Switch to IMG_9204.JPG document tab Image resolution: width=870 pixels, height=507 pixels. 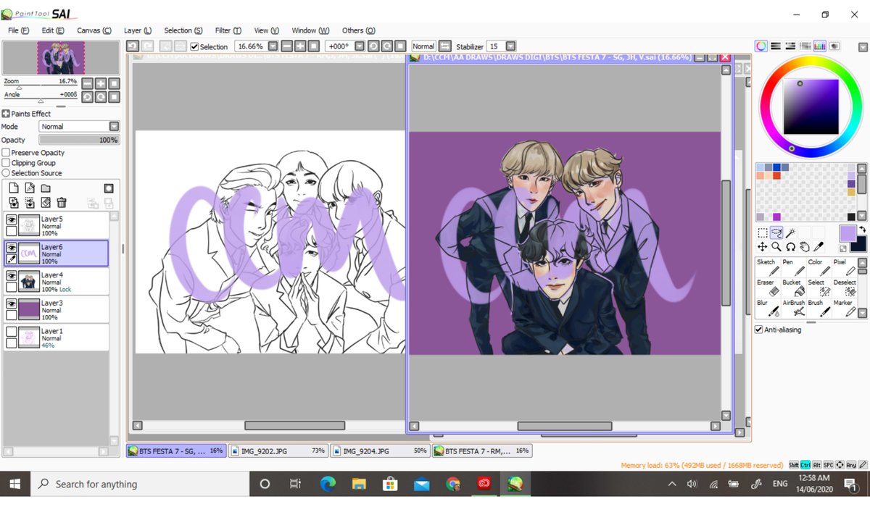point(380,451)
